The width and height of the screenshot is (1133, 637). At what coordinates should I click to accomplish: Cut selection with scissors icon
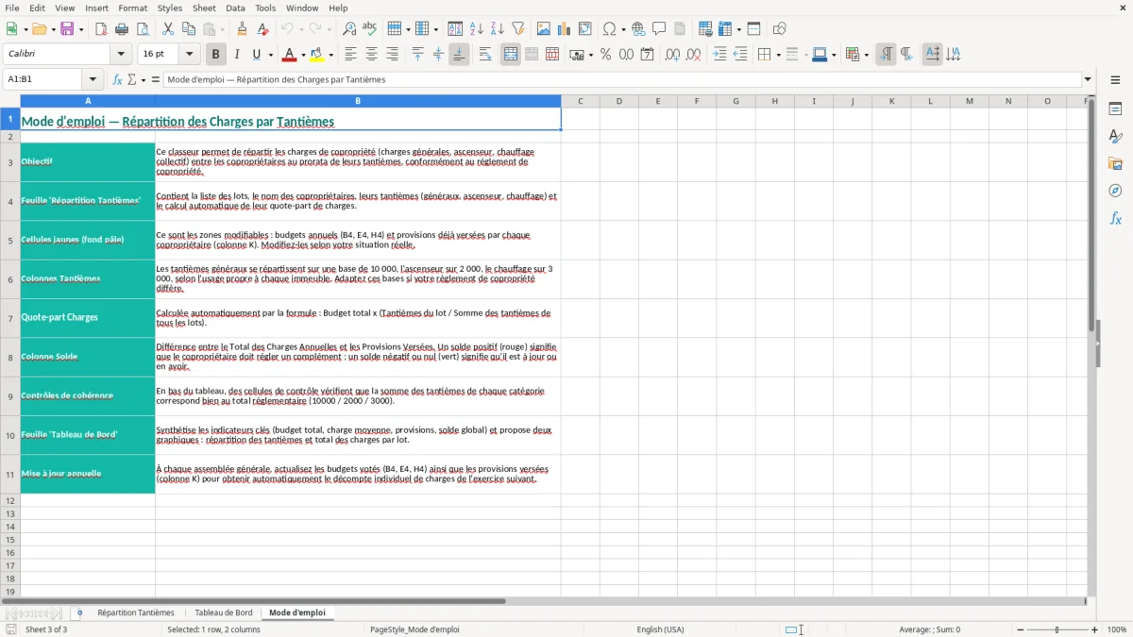(x=168, y=29)
